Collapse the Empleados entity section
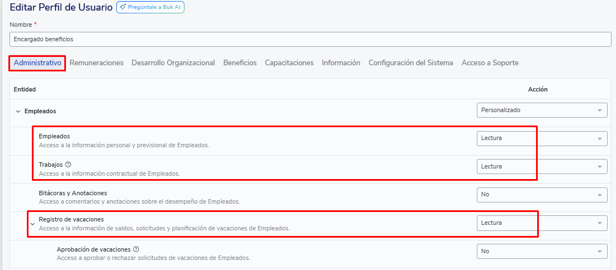 tap(18, 111)
